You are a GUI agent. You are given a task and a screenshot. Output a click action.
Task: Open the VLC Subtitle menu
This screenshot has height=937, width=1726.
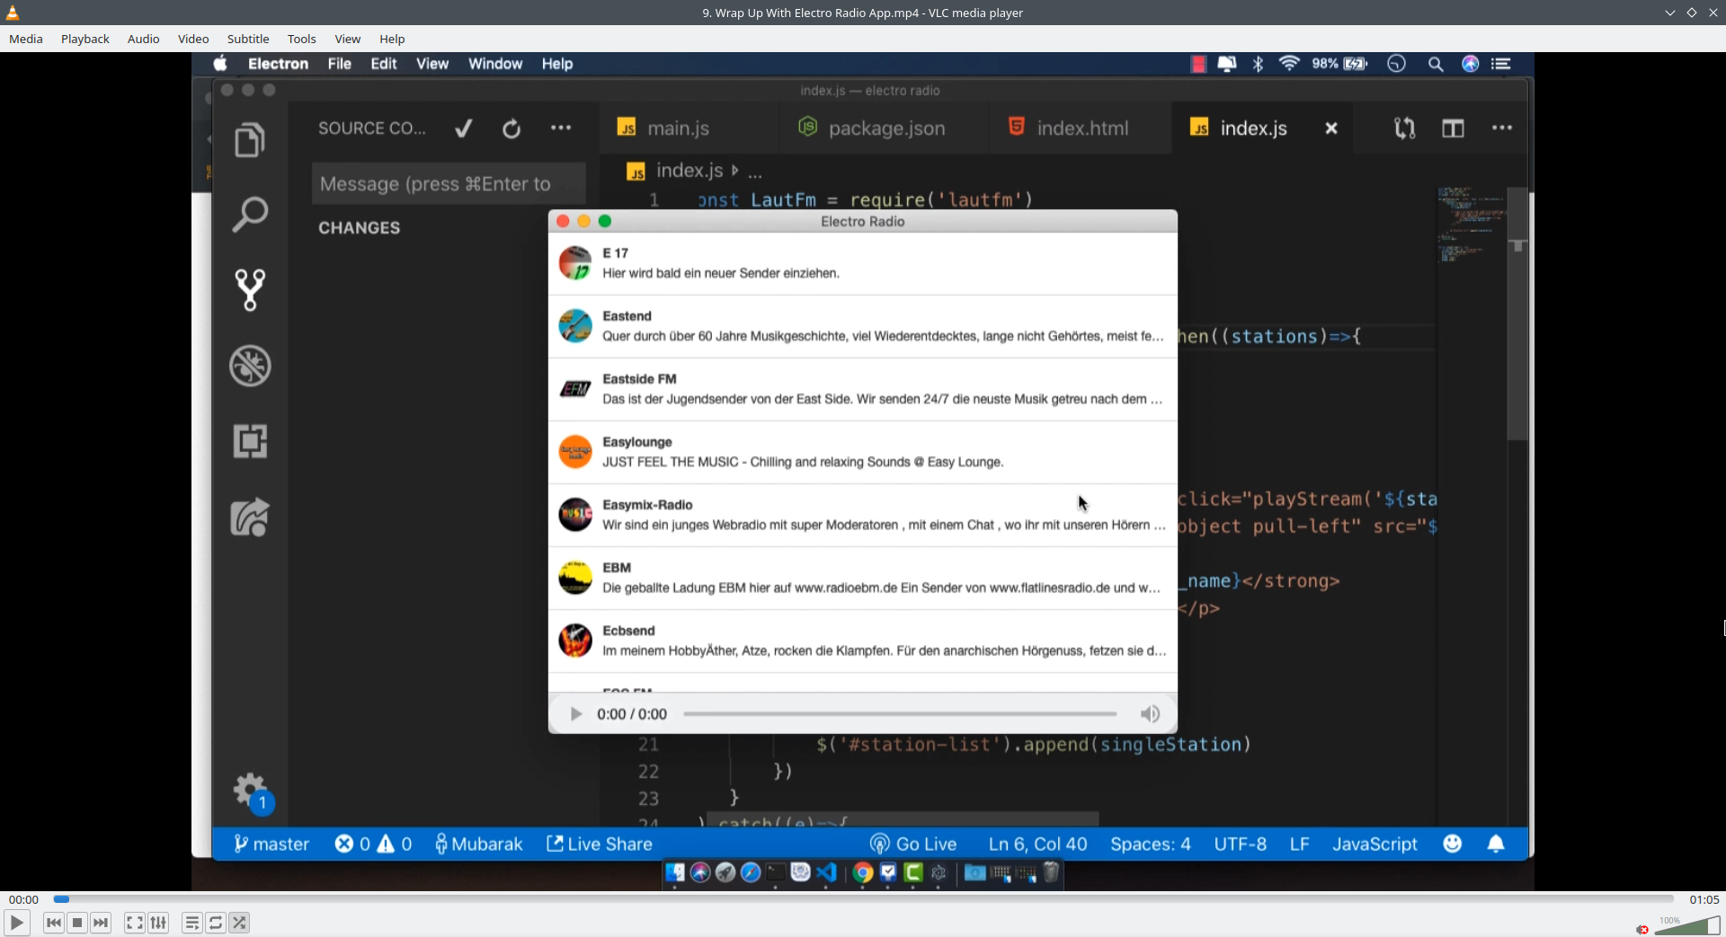248,39
